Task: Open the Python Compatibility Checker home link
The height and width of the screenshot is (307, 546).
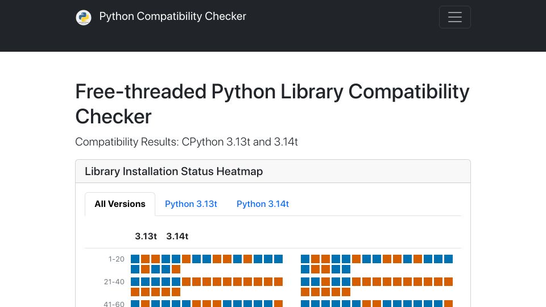Action: (173, 16)
